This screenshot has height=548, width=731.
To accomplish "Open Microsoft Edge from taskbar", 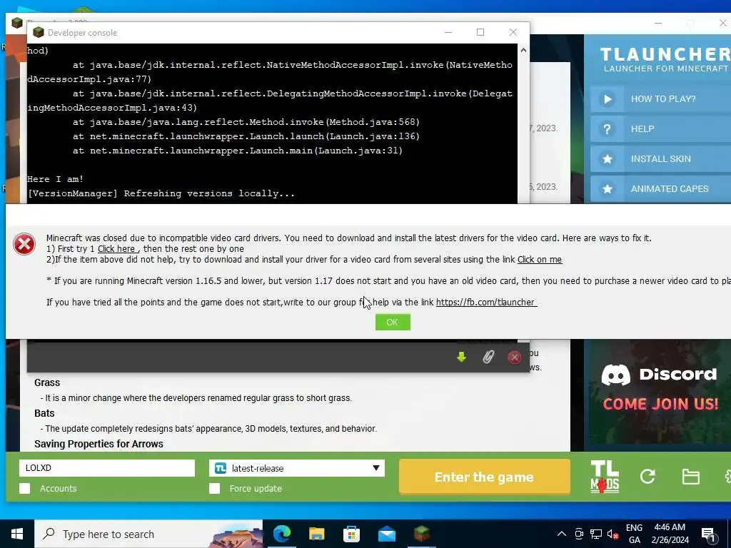I will click(x=281, y=534).
